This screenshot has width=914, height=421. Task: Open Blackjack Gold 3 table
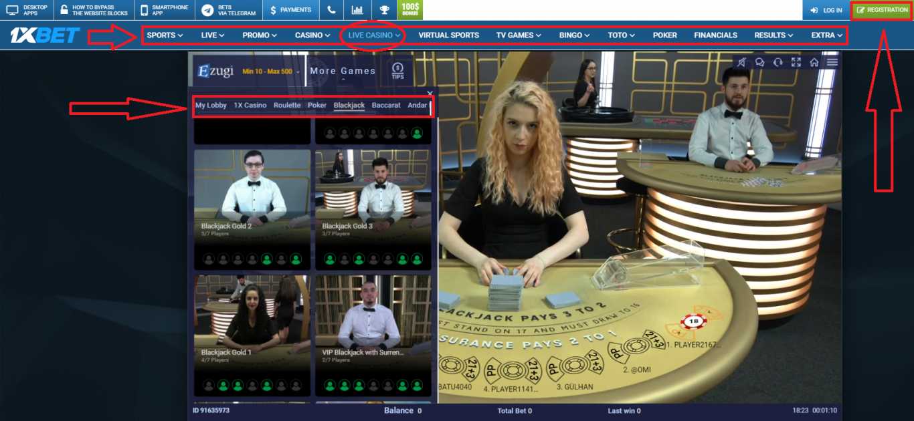point(373,209)
